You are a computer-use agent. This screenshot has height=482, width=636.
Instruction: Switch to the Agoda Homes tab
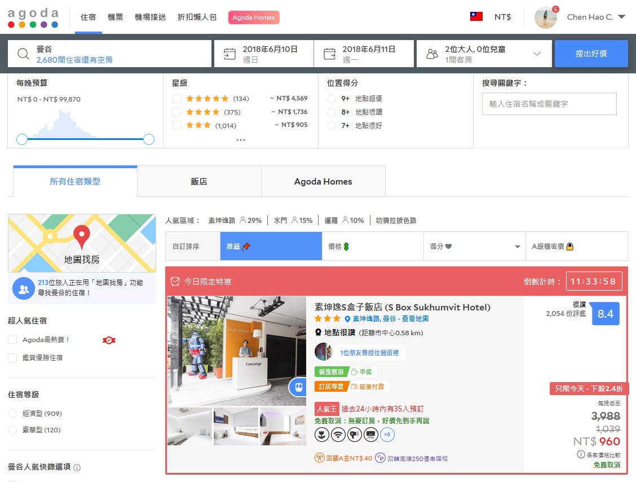pyautogui.click(x=323, y=182)
